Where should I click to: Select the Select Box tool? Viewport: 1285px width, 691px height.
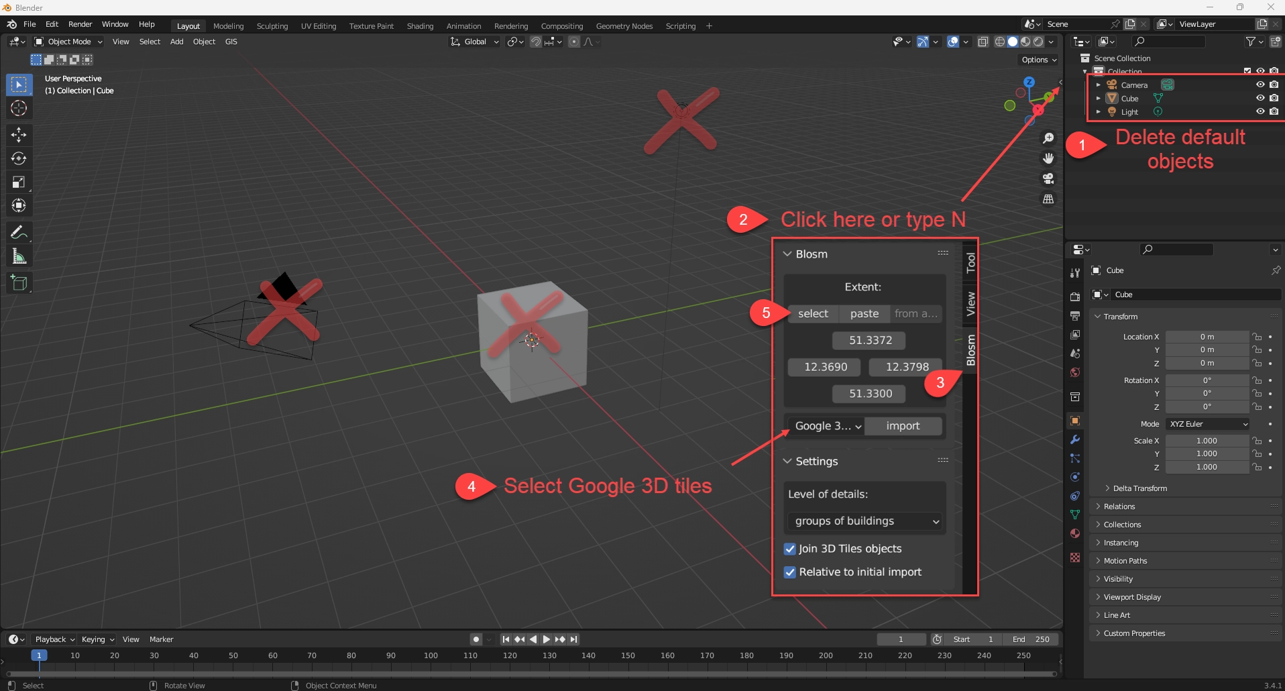coord(19,85)
